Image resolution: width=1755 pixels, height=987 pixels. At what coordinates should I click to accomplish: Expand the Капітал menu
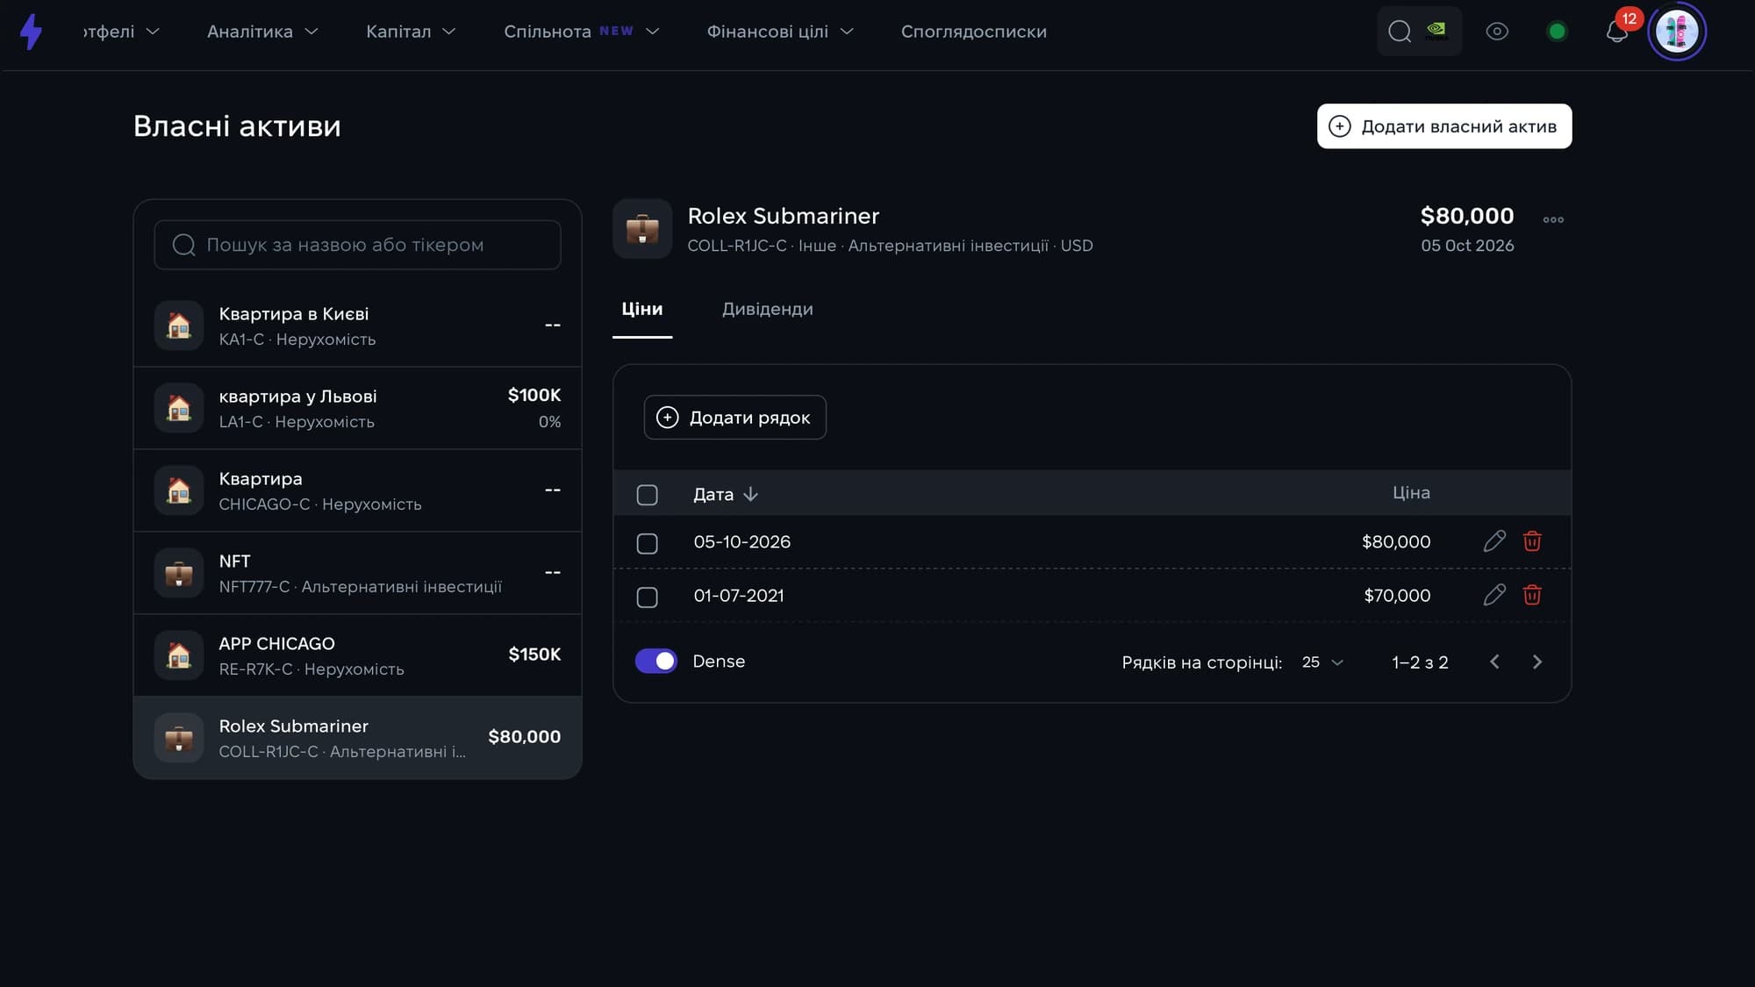(411, 32)
